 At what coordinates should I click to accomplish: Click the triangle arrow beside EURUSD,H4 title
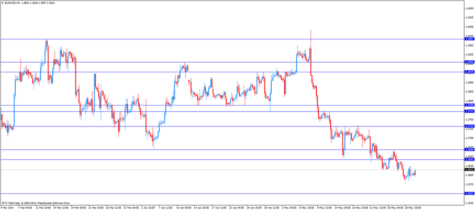pyautogui.click(x=3, y=3)
